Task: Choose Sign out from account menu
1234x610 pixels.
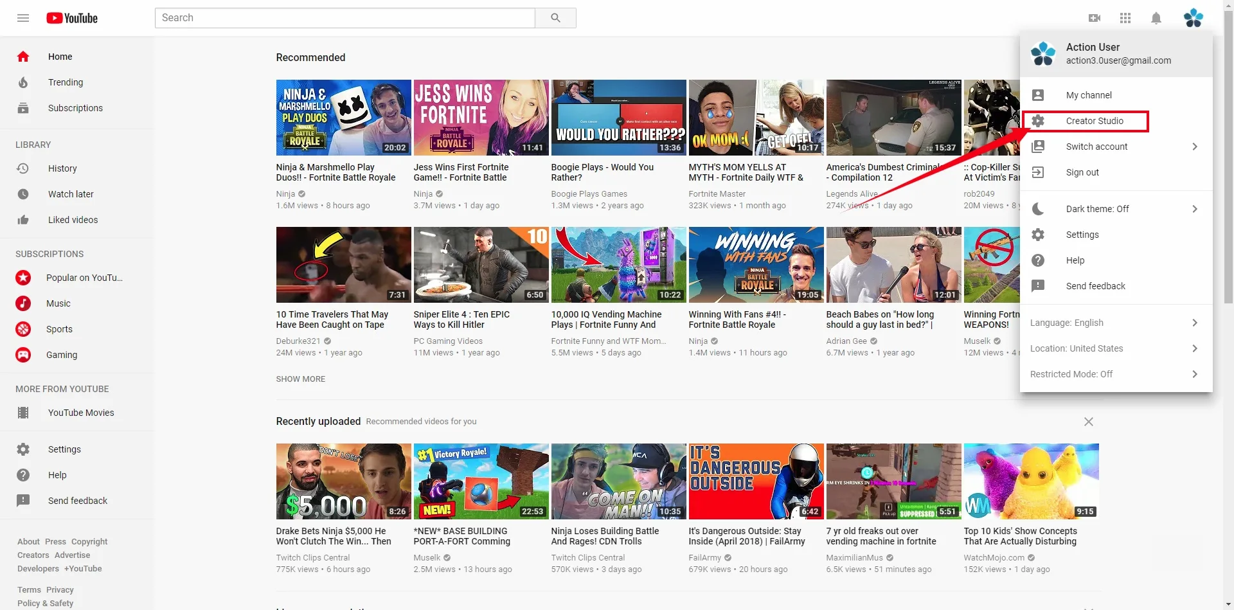Action: (1116, 172)
